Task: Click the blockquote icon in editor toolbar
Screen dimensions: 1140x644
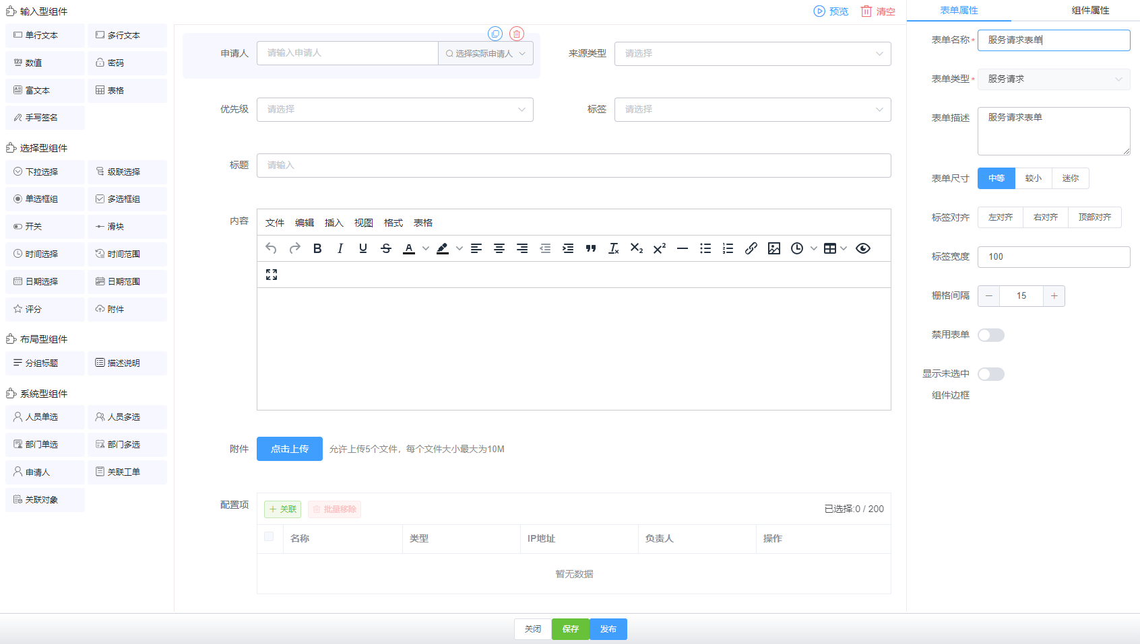Action: click(x=591, y=248)
